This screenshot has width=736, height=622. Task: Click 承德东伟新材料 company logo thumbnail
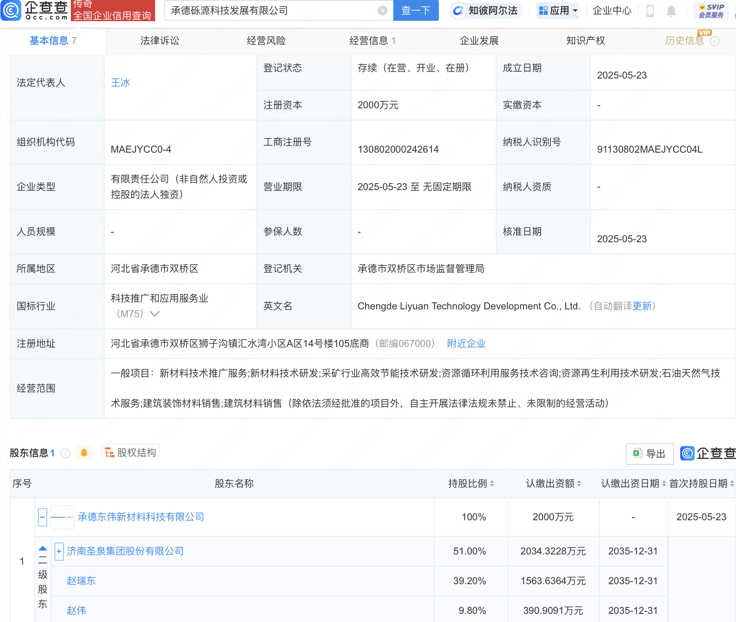click(x=62, y=517)
